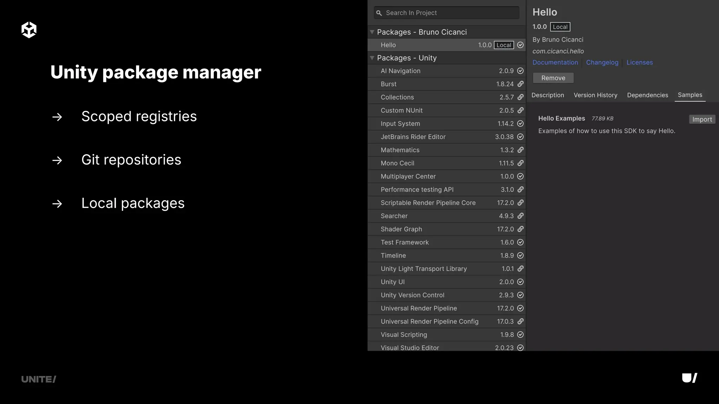
Task: Select the Unity UI package name
Action: 393,282
